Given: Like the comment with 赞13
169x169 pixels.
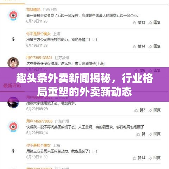Looking at the screenshot, I should (139, 23).
